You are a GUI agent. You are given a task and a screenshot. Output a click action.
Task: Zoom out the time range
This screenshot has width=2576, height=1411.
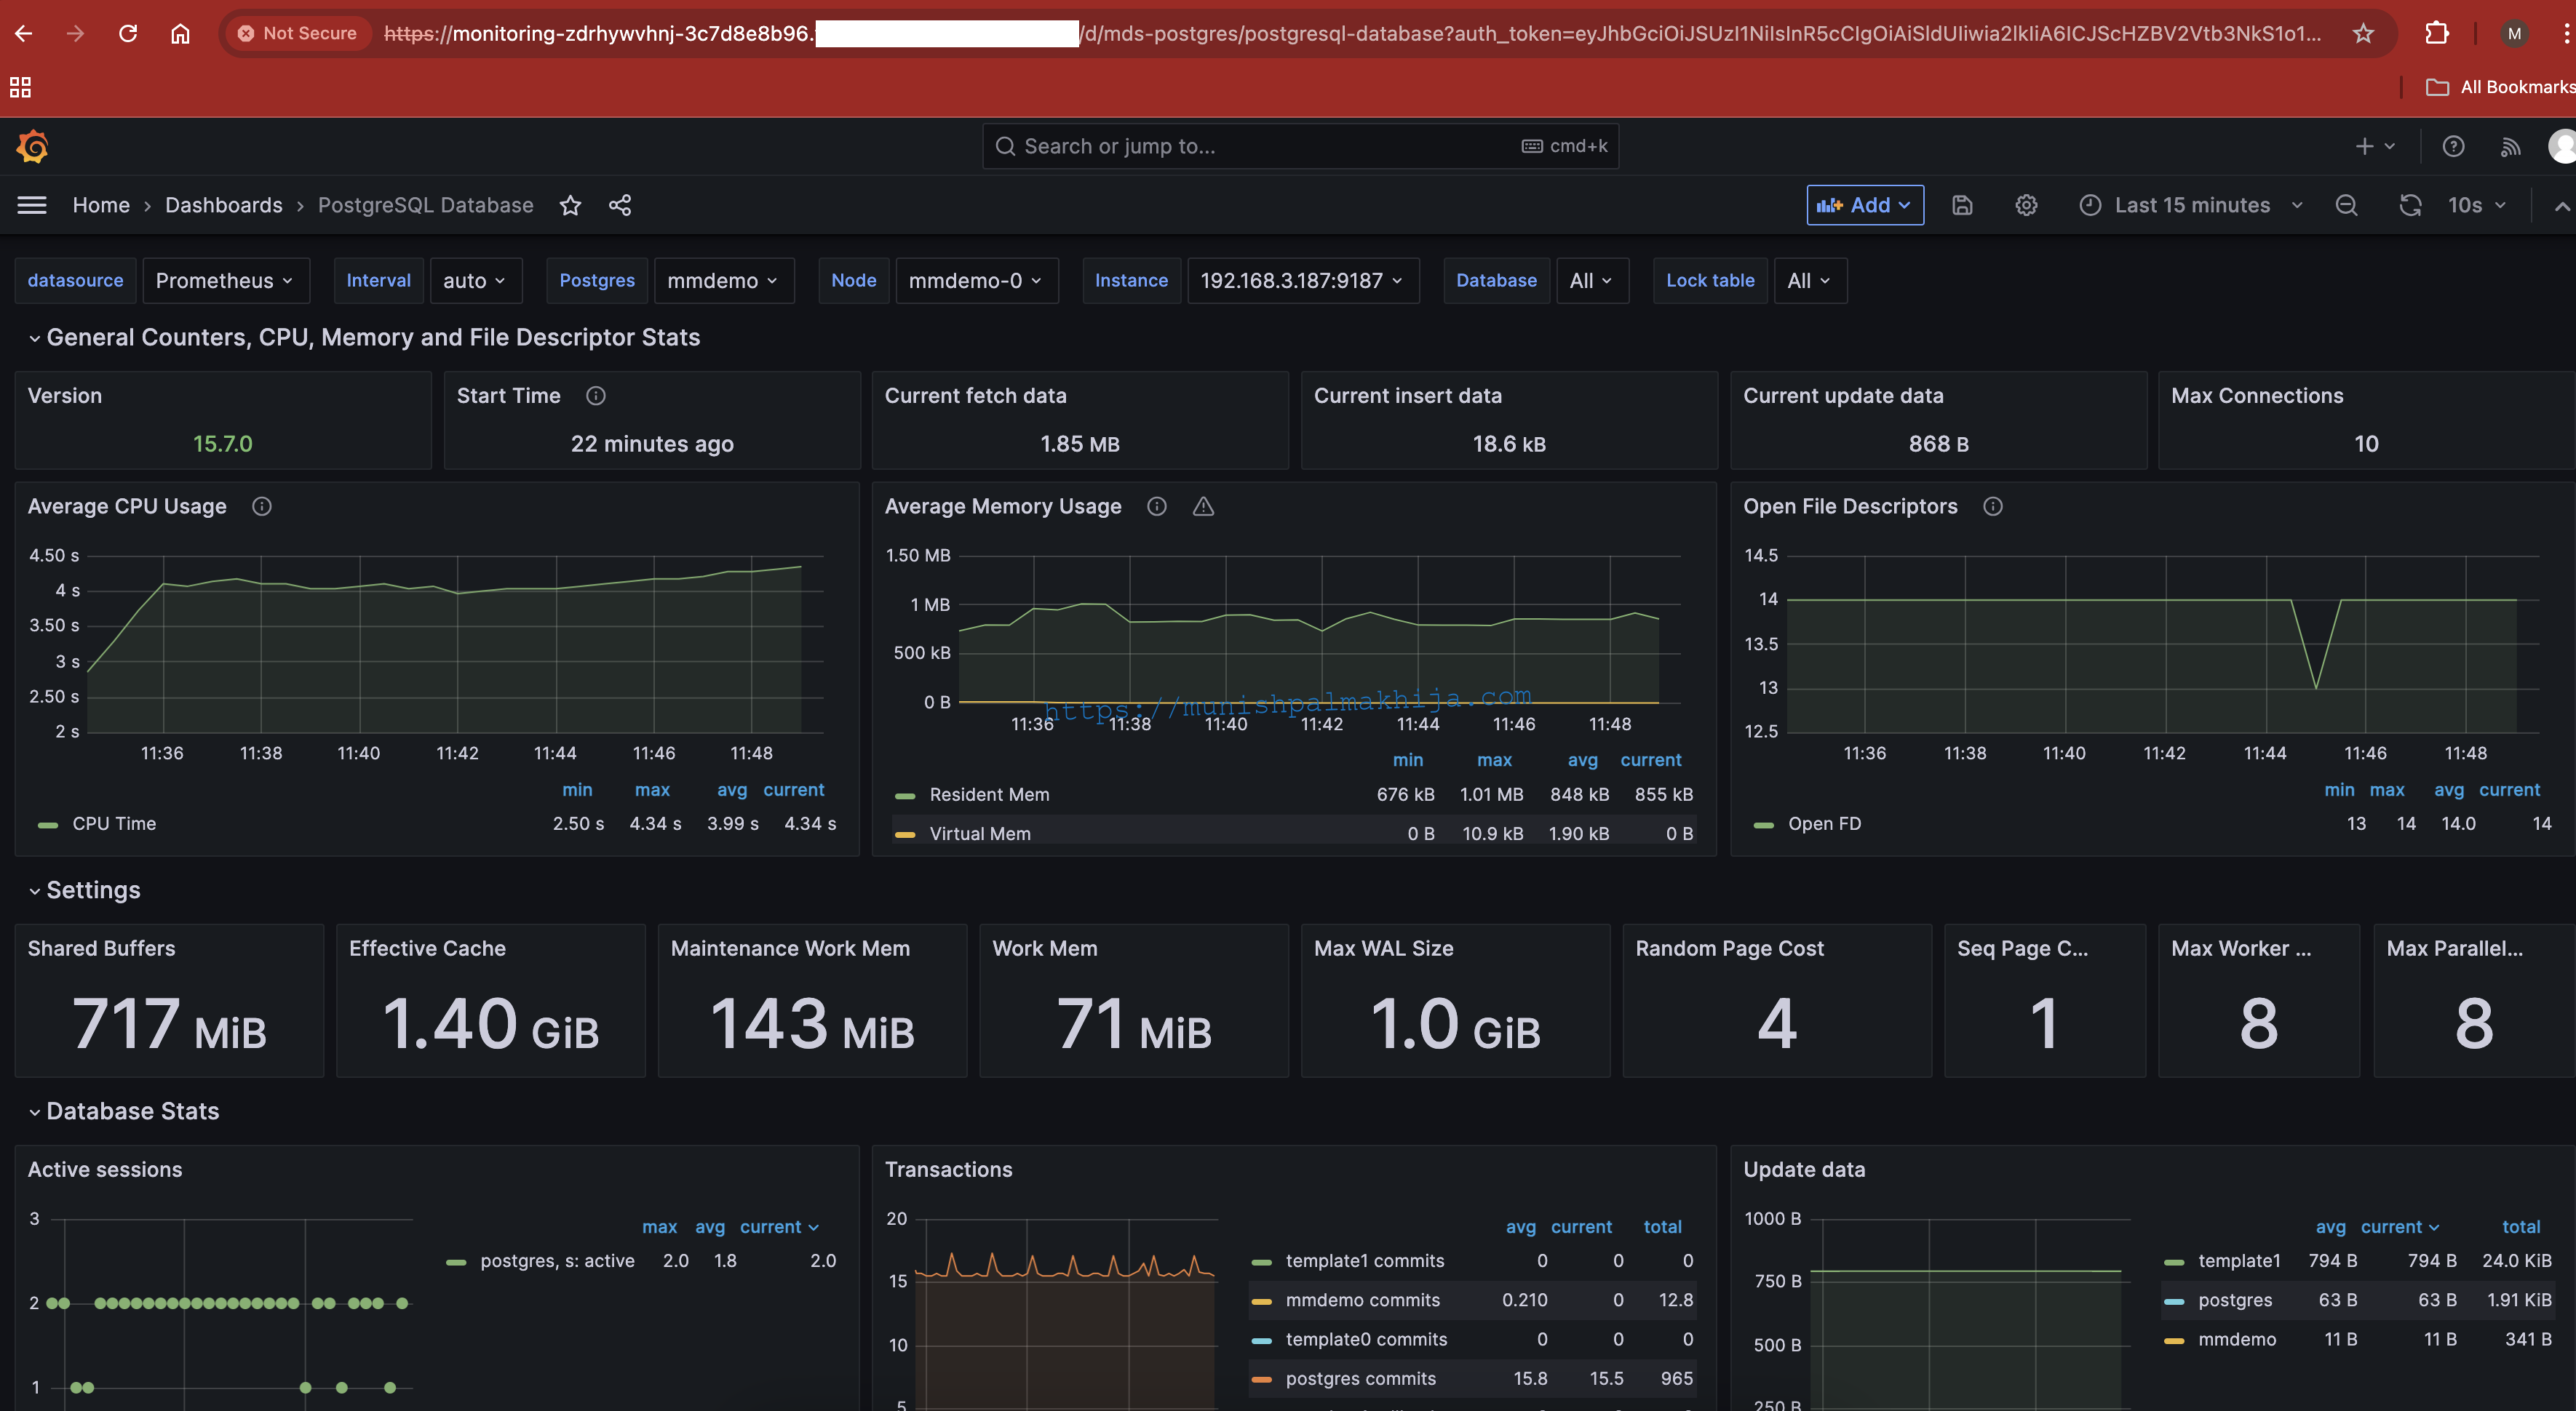pos(2346,205)
